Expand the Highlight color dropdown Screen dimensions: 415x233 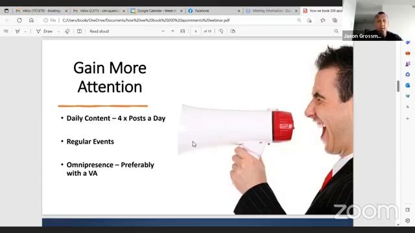[x=25, y=31]
